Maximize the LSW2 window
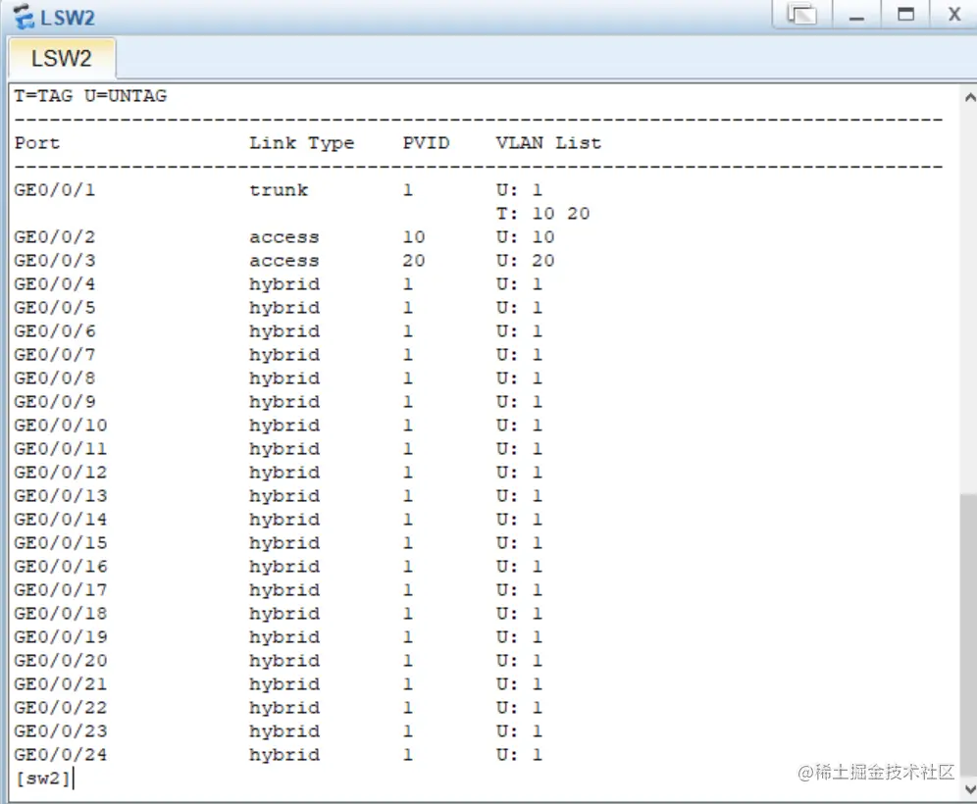The image size is (977, 804). (905, 14)
